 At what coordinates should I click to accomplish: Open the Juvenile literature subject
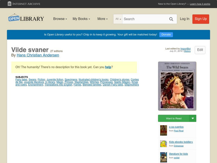[x=34, y=82]
